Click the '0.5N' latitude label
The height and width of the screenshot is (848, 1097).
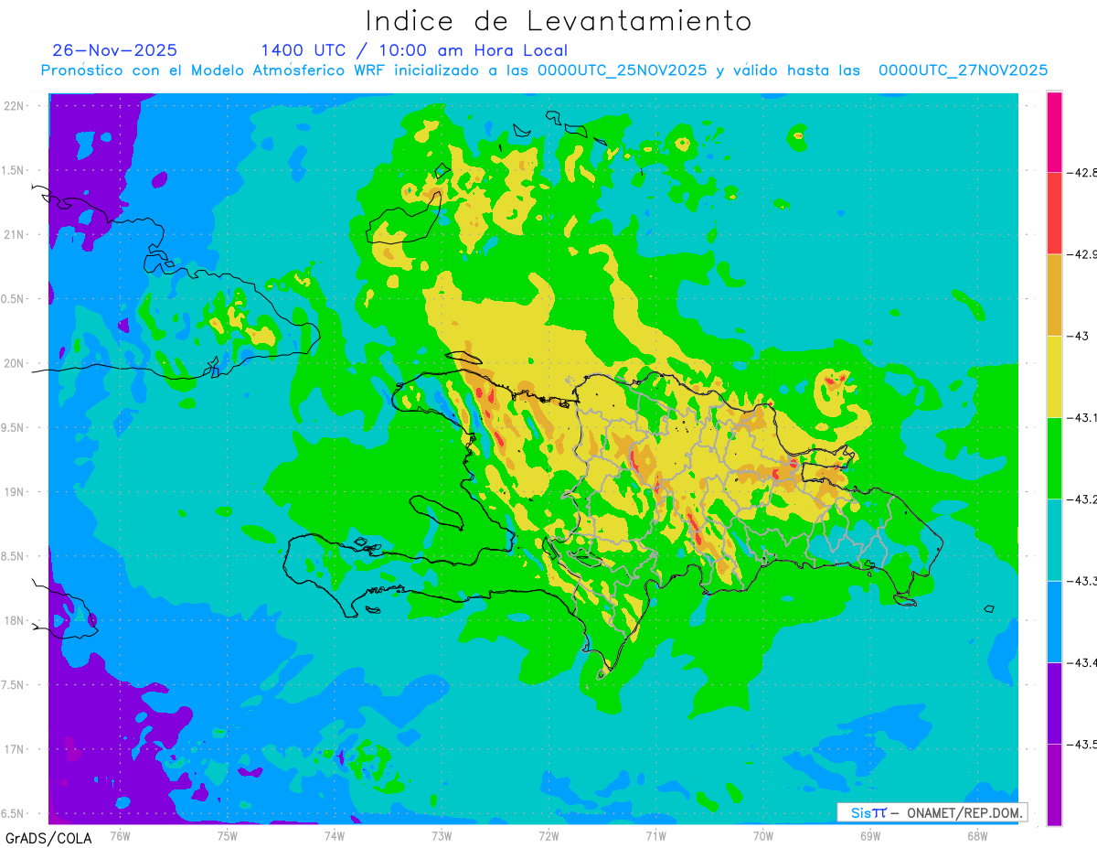pos(14,299)
